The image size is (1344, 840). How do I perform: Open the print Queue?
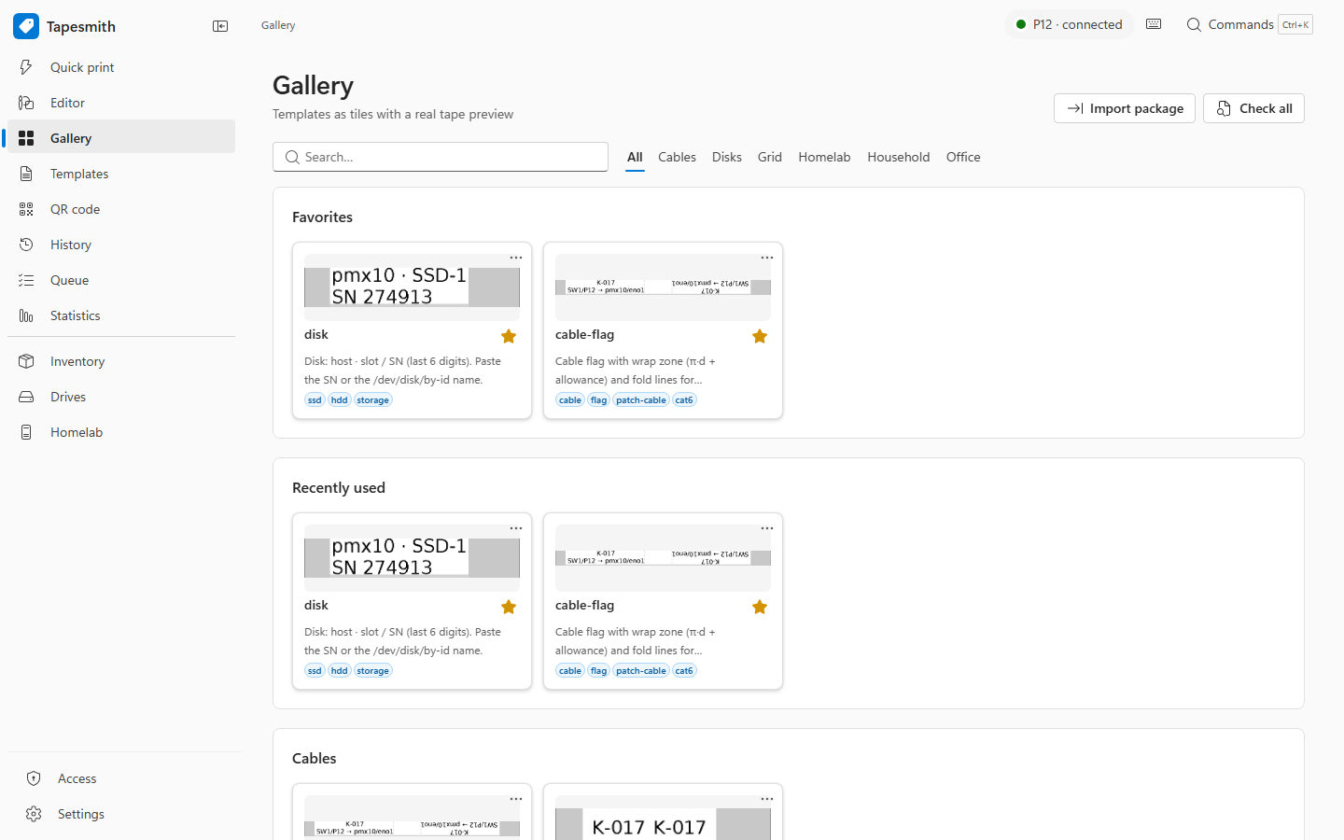point(121,280)
